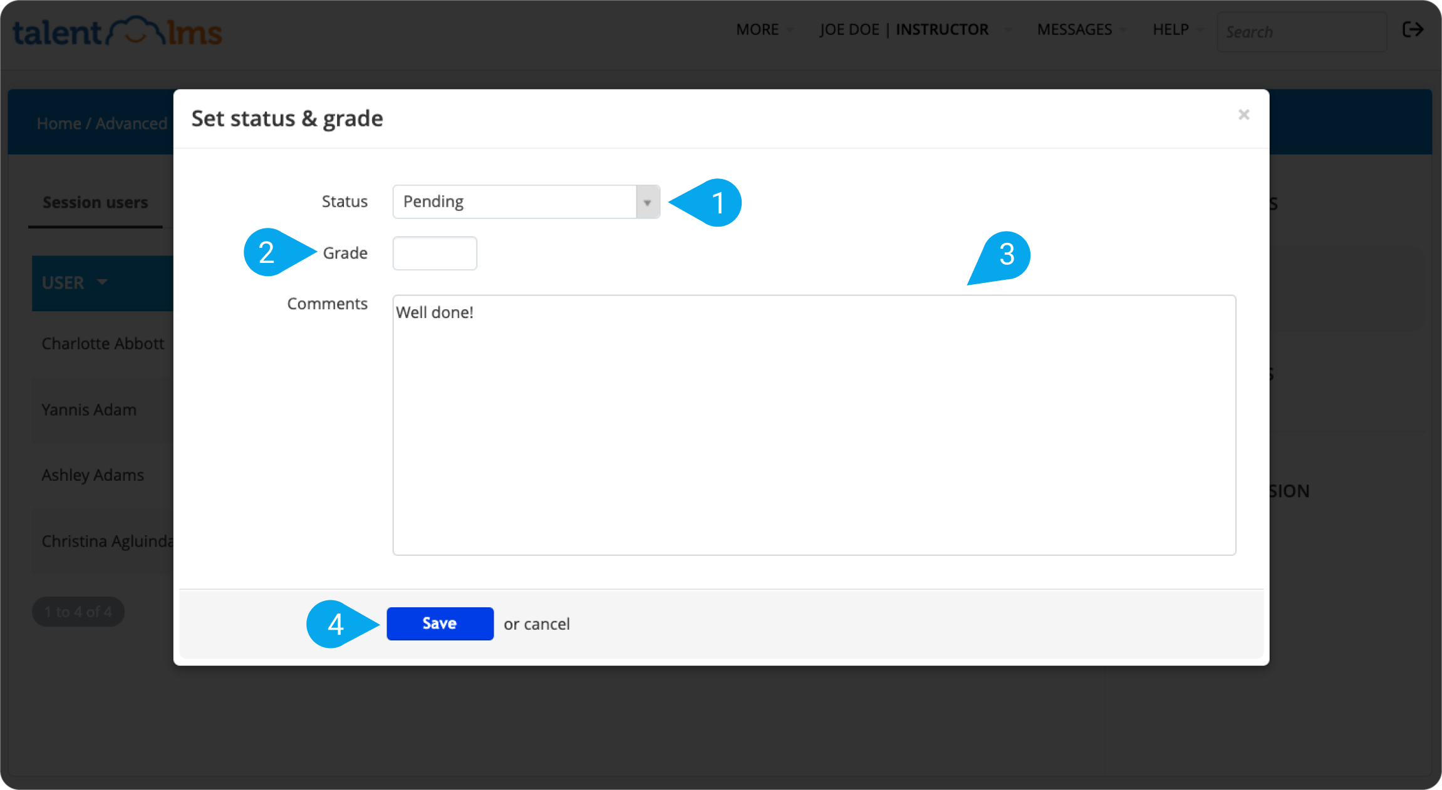
Task: Select Yannis Adam in the user list
Action: tap(89, 409)
